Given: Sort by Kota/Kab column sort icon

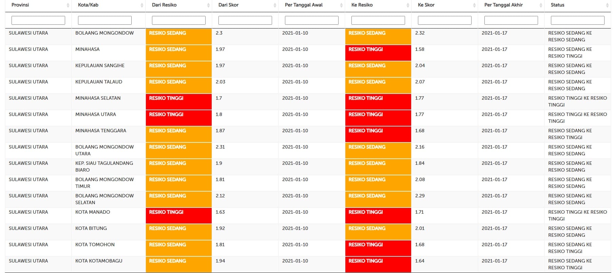Looking at the screenshot, I should [142, 5].
